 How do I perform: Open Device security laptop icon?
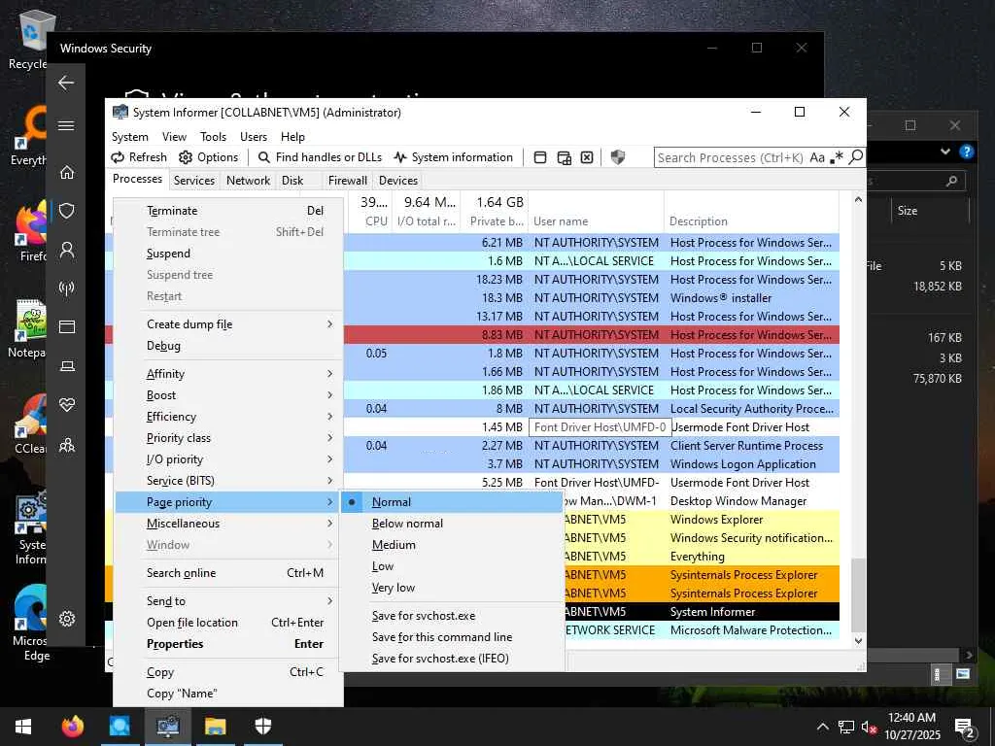(67, 366)
